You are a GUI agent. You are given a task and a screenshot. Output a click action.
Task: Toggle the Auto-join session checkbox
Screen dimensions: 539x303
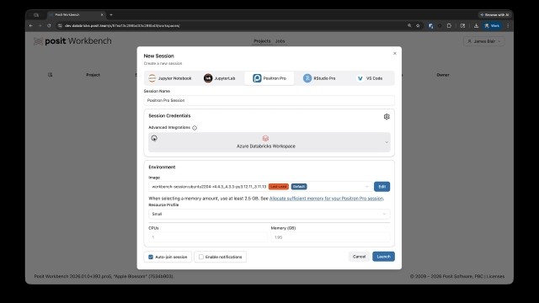pyautogui.click(x=151, y=257)
